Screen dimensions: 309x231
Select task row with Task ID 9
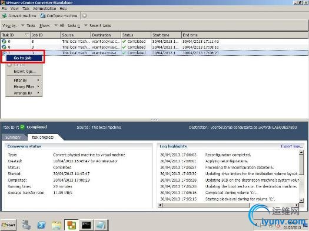point(154,41)
